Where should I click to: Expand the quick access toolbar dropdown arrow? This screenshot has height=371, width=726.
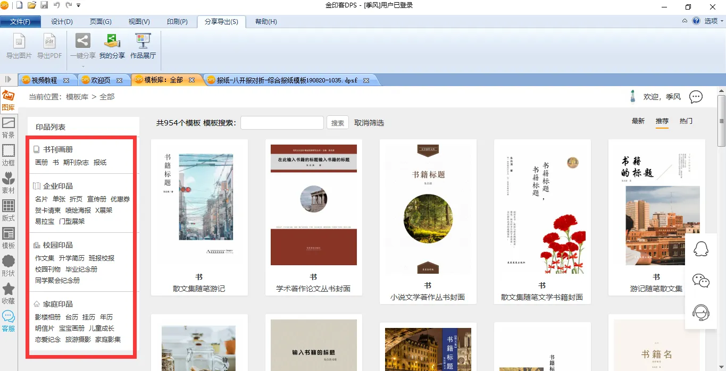click(79, 5)
